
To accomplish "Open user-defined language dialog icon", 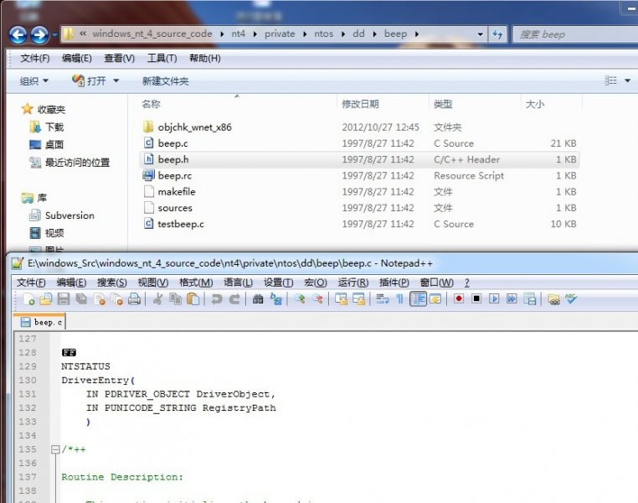I will tap(435, 299).
